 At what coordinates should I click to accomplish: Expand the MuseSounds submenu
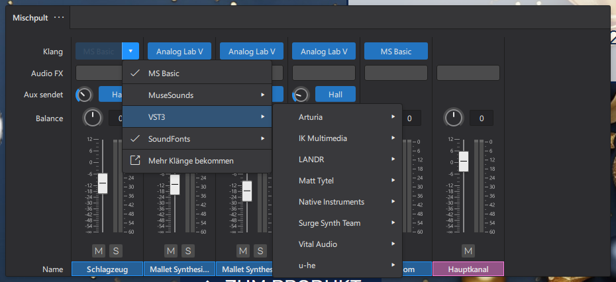(197, 95)
